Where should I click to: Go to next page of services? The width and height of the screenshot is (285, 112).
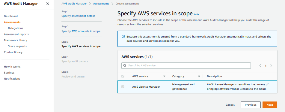point(271,65)
